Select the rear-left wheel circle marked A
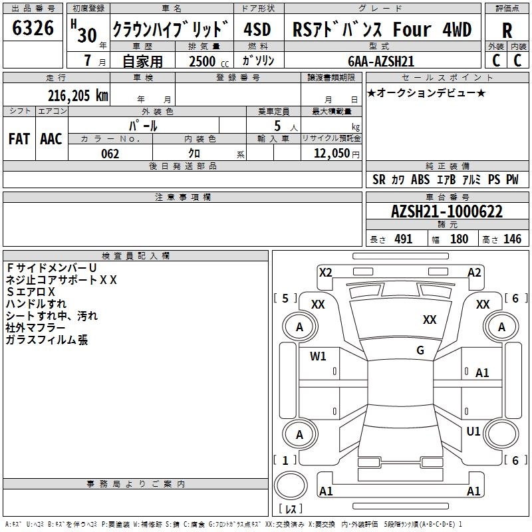This screenshot has height=532, width=532. point(299,435)
